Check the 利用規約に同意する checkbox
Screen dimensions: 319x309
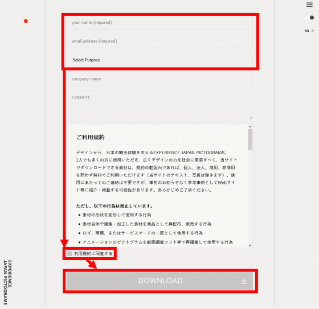[69, 253]
